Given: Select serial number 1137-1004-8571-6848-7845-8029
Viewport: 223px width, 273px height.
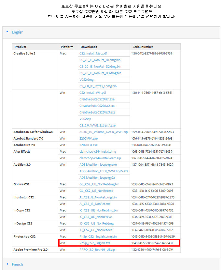Looking at the screenshot, I should 152,164.
